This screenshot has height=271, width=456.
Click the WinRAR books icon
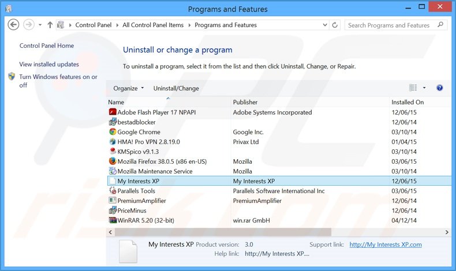(x=113, y=220)
